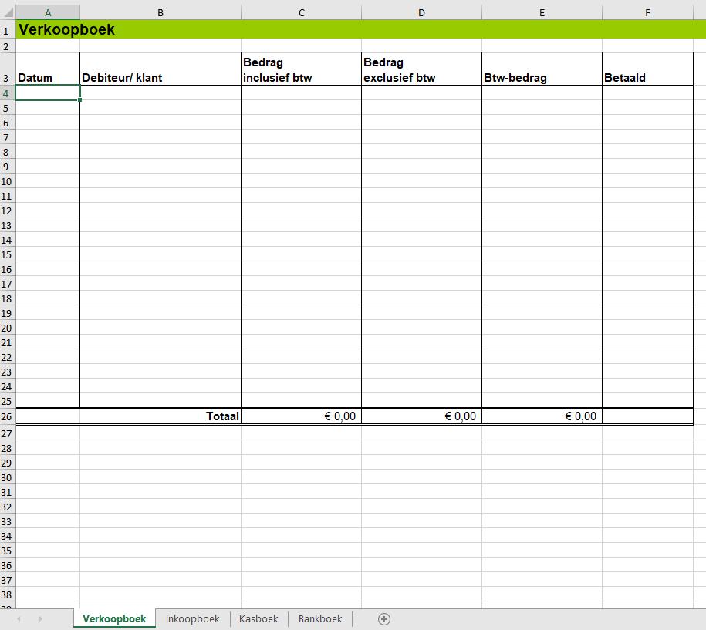Select row 4 header
The image size is (706, 630).
tap(6, 93)
